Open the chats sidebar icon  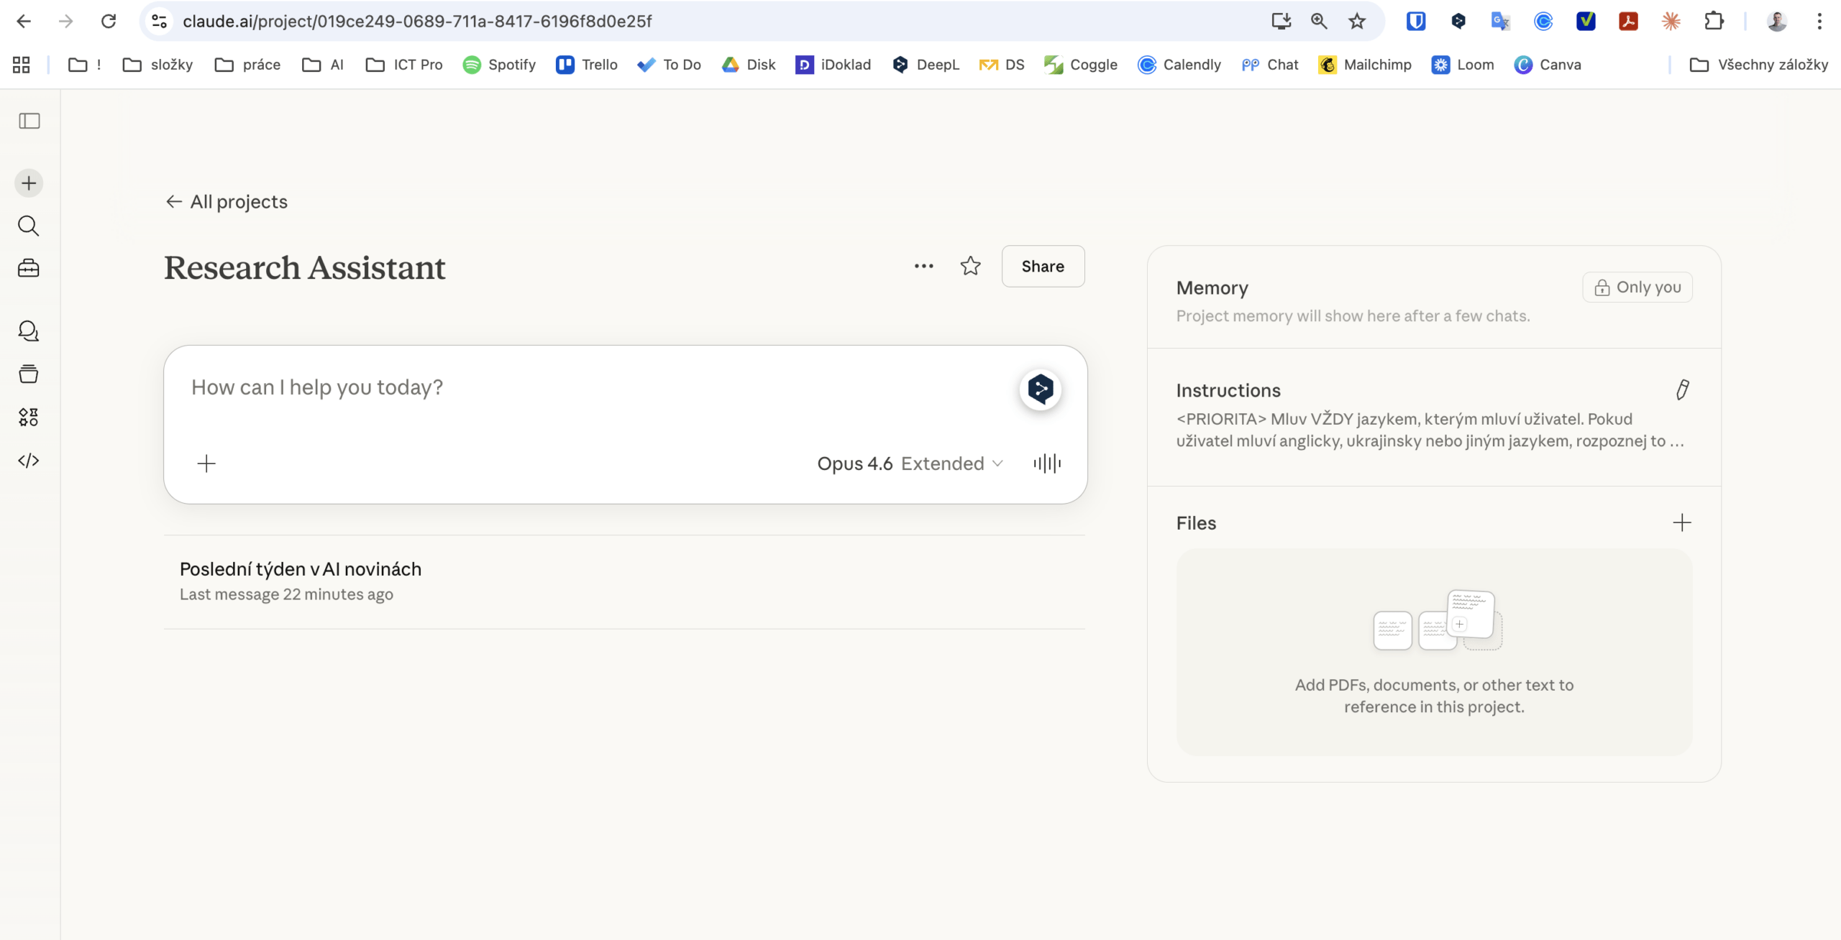click(x=29, y=331)
